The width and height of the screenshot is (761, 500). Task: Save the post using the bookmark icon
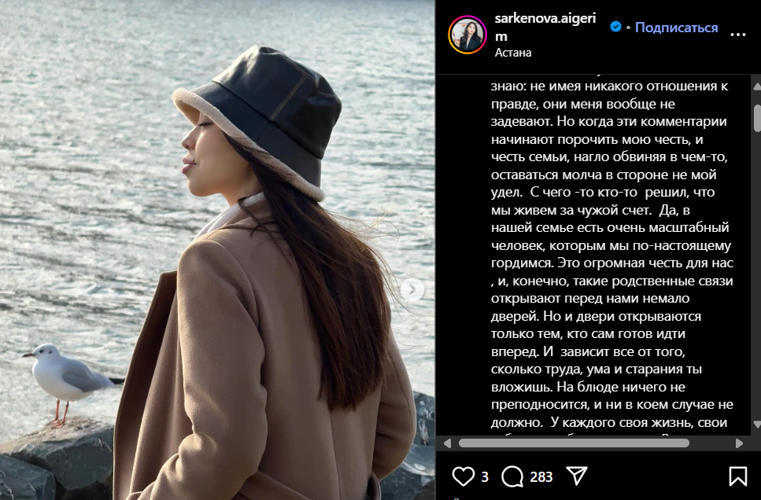point(737,476)
